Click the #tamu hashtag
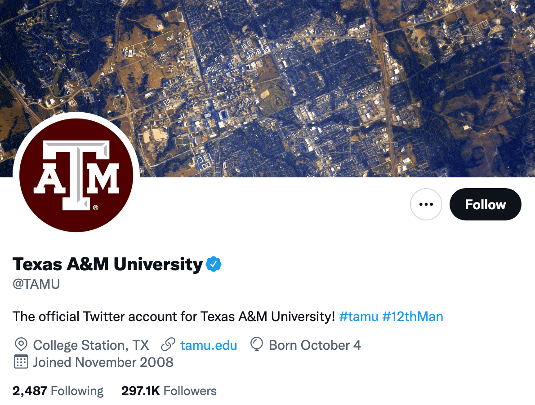The height and width of the screenshot is (405, 535). [358, 317]
